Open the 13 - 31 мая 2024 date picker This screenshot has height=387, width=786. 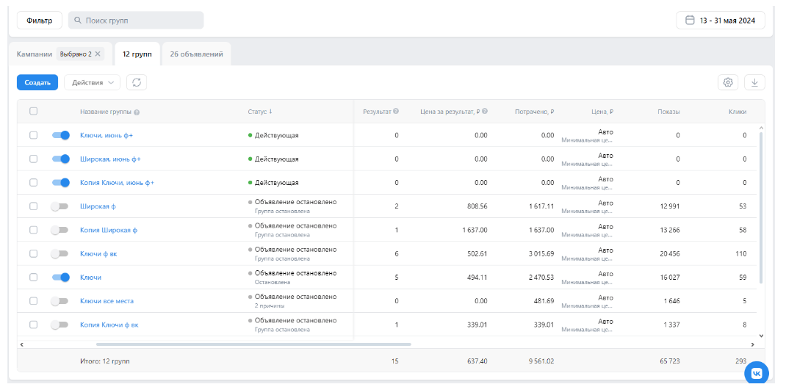[x=720, y=21]
